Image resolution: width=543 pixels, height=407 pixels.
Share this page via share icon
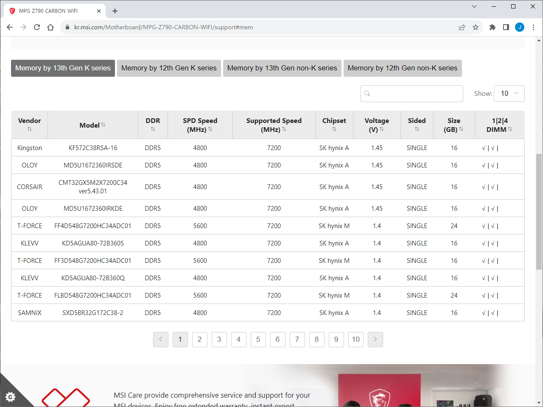tap(462, 27)
